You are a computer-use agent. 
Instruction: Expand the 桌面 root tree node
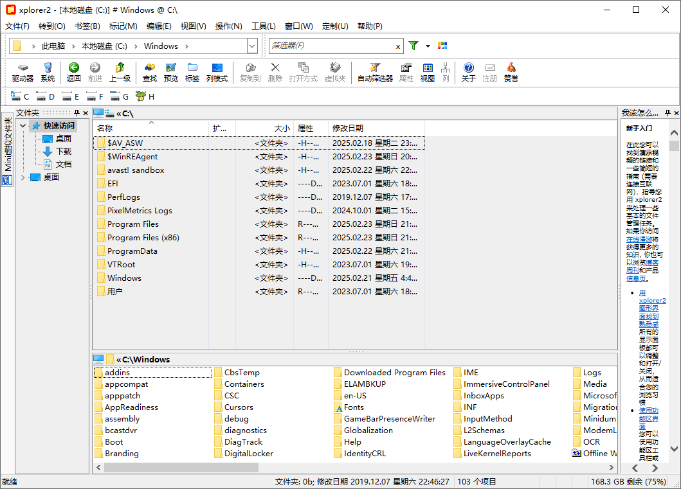point(24,177)
